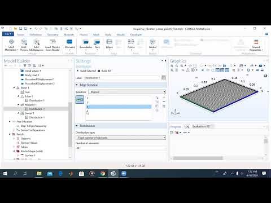Switch to the Progress tab

pos(176,127)
